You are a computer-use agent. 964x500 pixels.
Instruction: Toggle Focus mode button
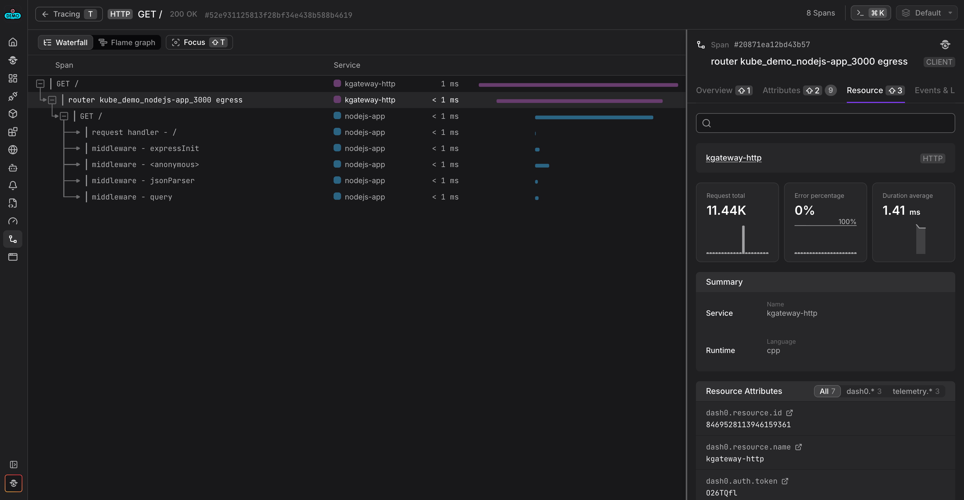[x=199, y=43]
